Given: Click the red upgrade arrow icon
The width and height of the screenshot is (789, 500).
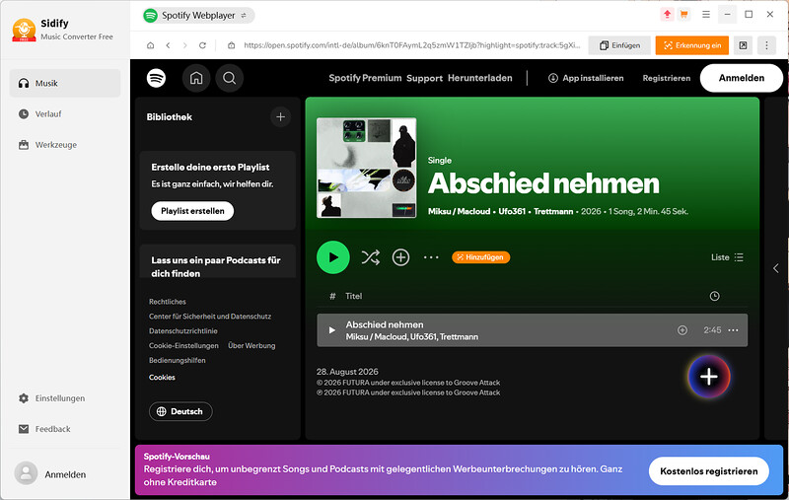Looking at the screenshot, I should point(667,15).
